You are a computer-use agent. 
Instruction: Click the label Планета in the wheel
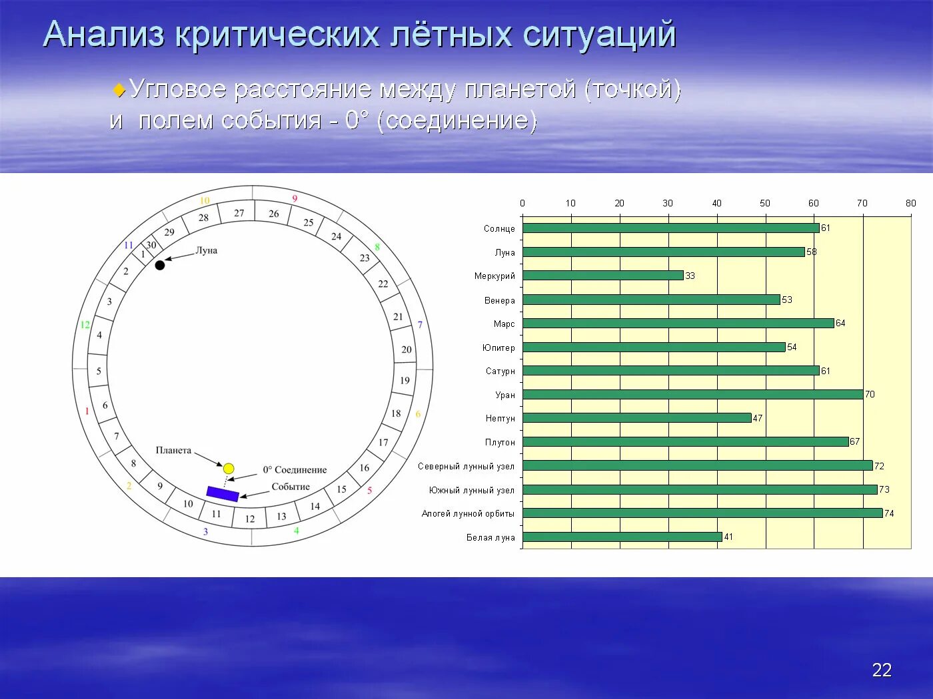point(173,450)
